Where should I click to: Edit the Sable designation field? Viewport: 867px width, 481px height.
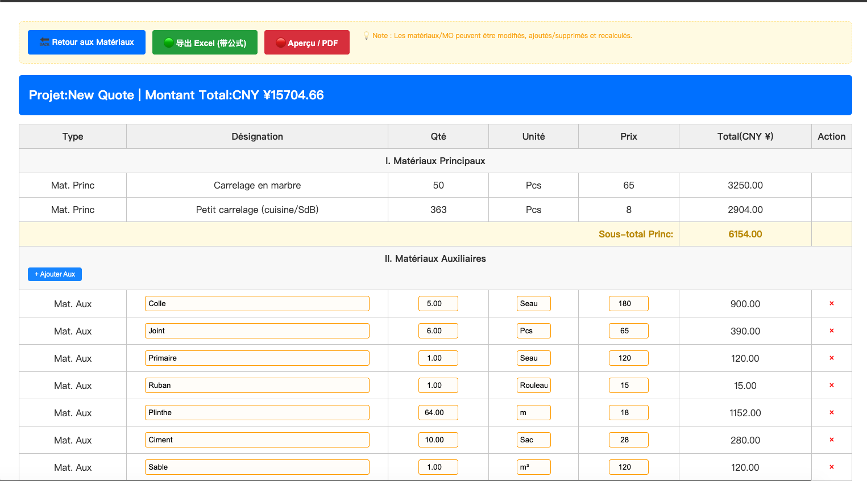point(257,467)
